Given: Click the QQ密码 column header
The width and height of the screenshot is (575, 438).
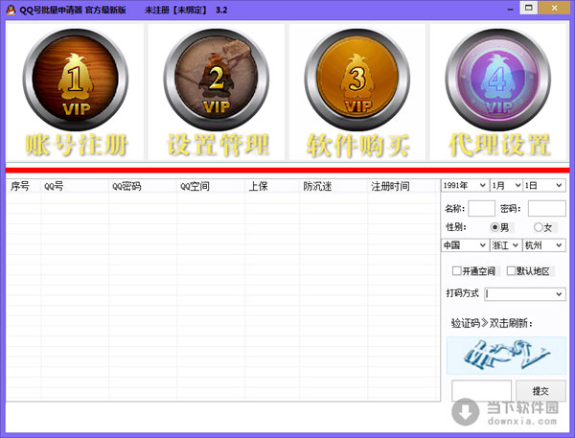Looking at the screenshot, I should [143, 186].
